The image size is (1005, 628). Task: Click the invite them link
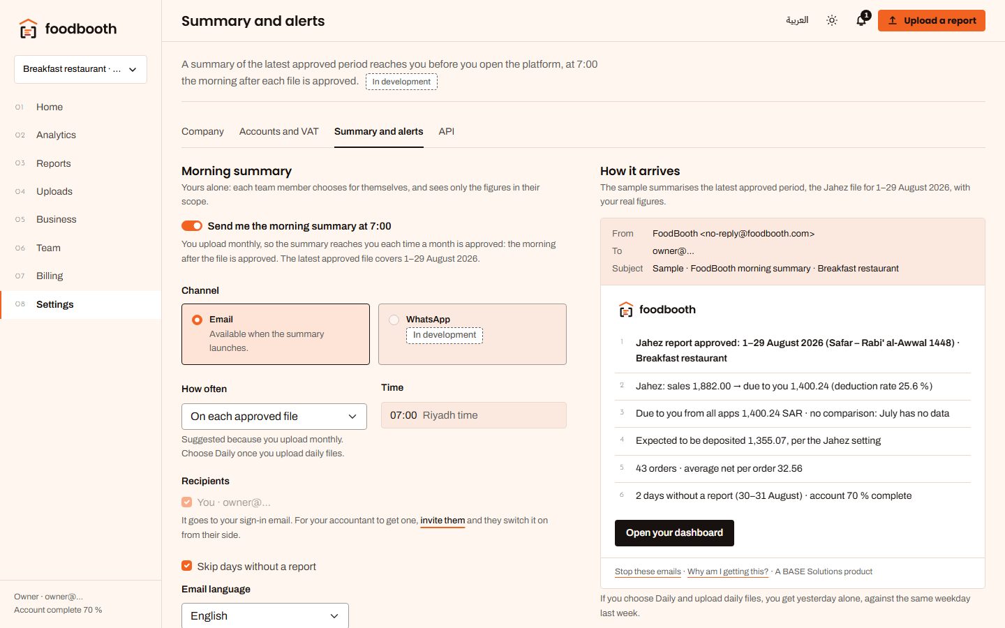[442, 521]
